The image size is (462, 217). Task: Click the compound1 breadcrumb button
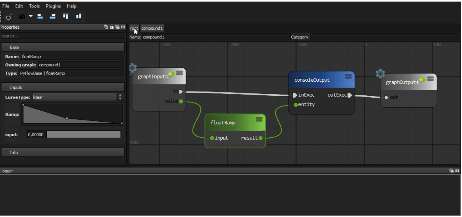tap(152, 28)
